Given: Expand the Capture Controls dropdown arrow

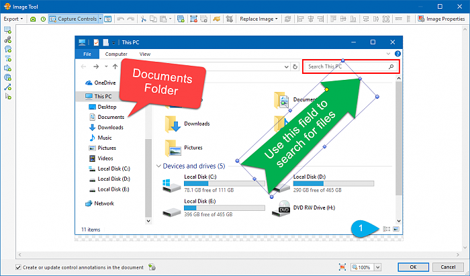Looking at the screenshot, I should (100, 19).
